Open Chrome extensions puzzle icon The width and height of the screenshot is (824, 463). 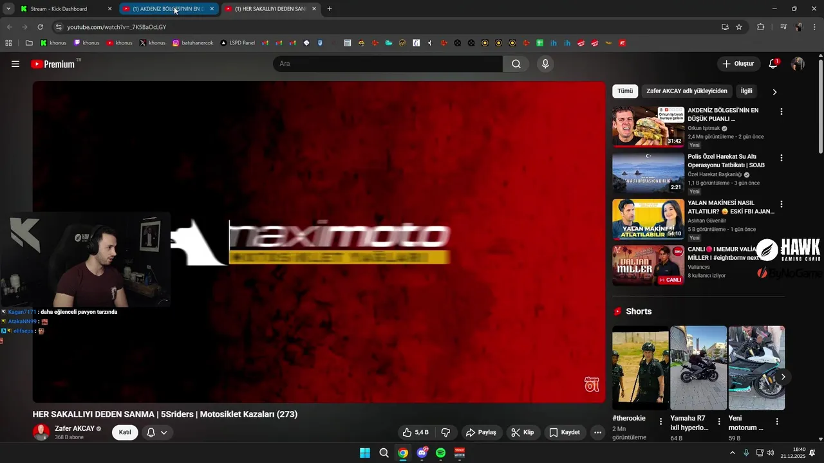point(760,27)
